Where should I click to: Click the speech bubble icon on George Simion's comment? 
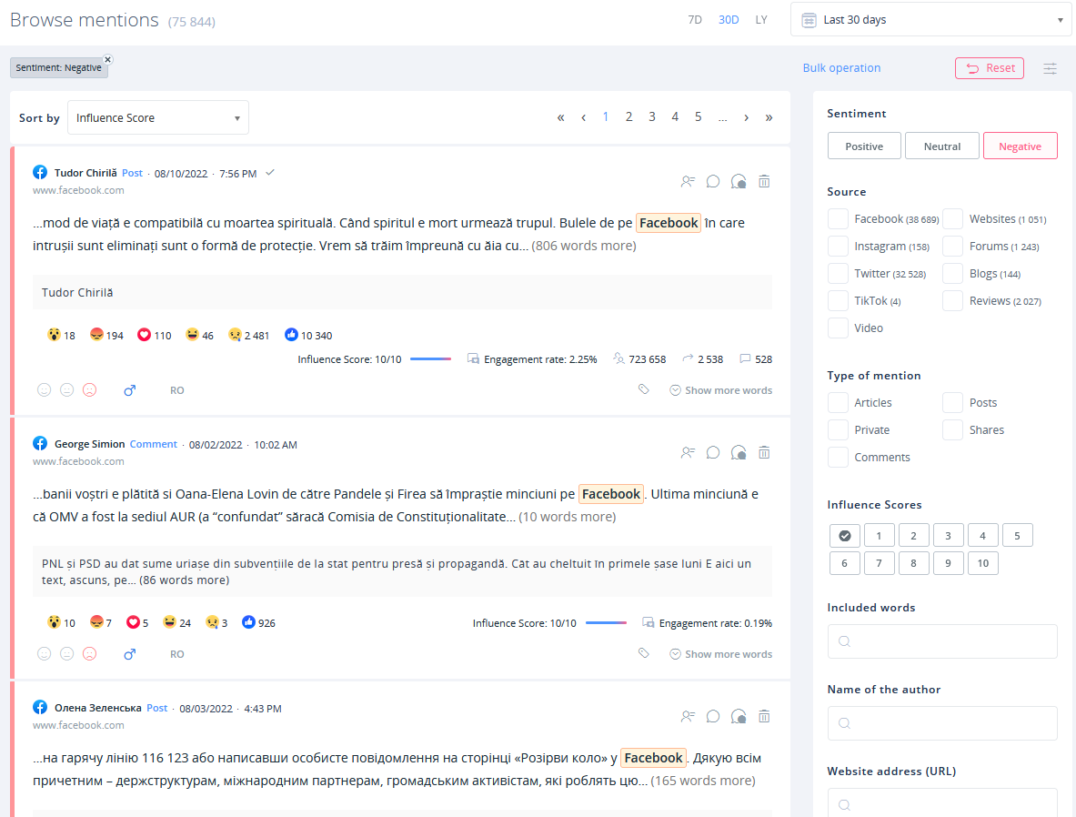click(x=713, y=452)
